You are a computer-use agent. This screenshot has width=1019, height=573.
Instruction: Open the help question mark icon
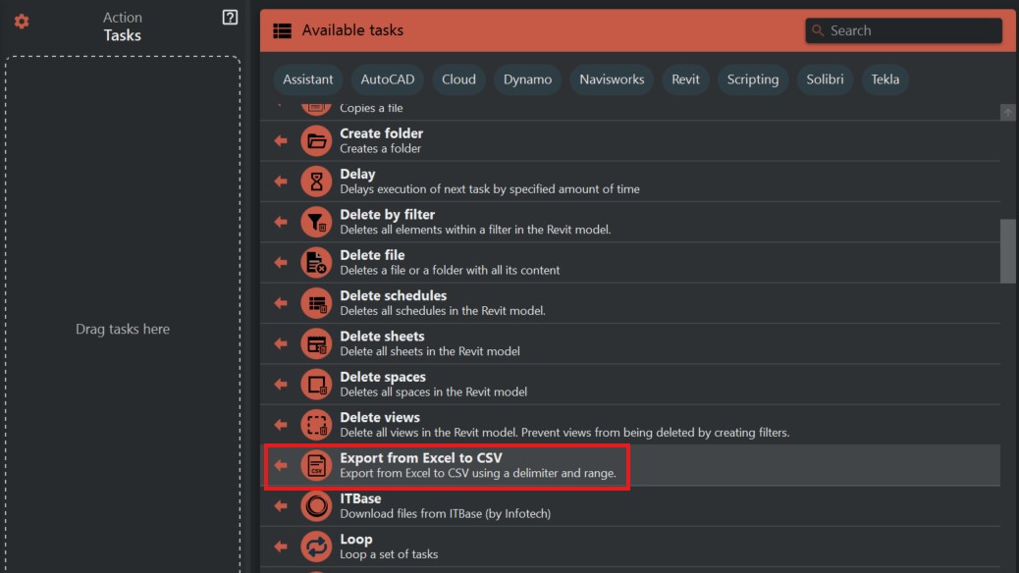(x=230, y=17)
